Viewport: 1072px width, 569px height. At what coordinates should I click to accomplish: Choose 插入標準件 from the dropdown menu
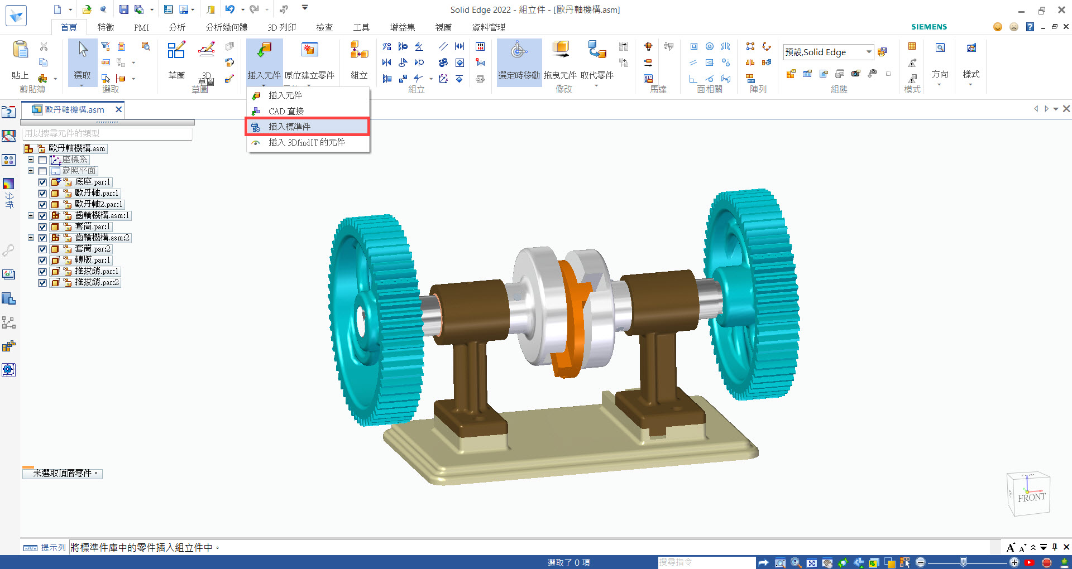(x=308, y=127)
